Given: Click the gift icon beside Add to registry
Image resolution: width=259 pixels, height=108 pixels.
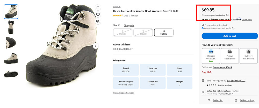Looking at the screenshot, I should pos(236,100).
